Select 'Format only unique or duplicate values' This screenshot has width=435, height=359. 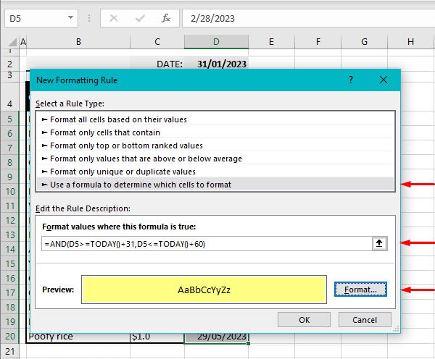[x=215, y=172]
